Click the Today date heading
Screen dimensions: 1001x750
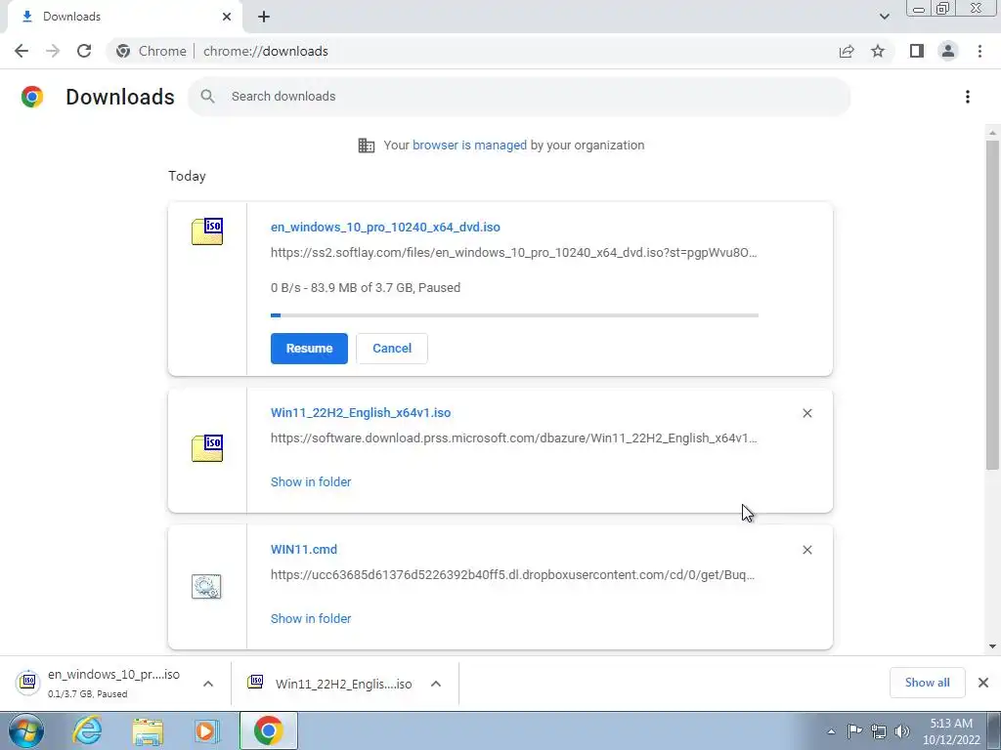(x=187, y=176)
